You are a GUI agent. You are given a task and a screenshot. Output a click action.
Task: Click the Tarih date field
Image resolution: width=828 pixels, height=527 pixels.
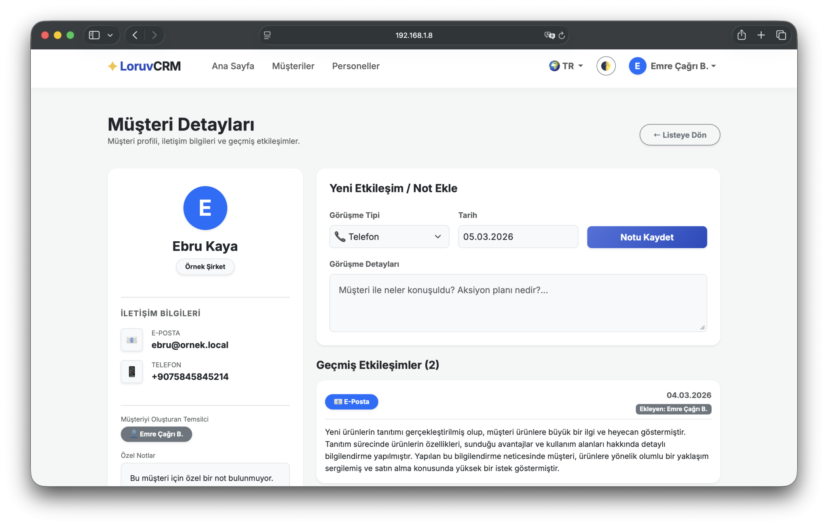(517, 237)
